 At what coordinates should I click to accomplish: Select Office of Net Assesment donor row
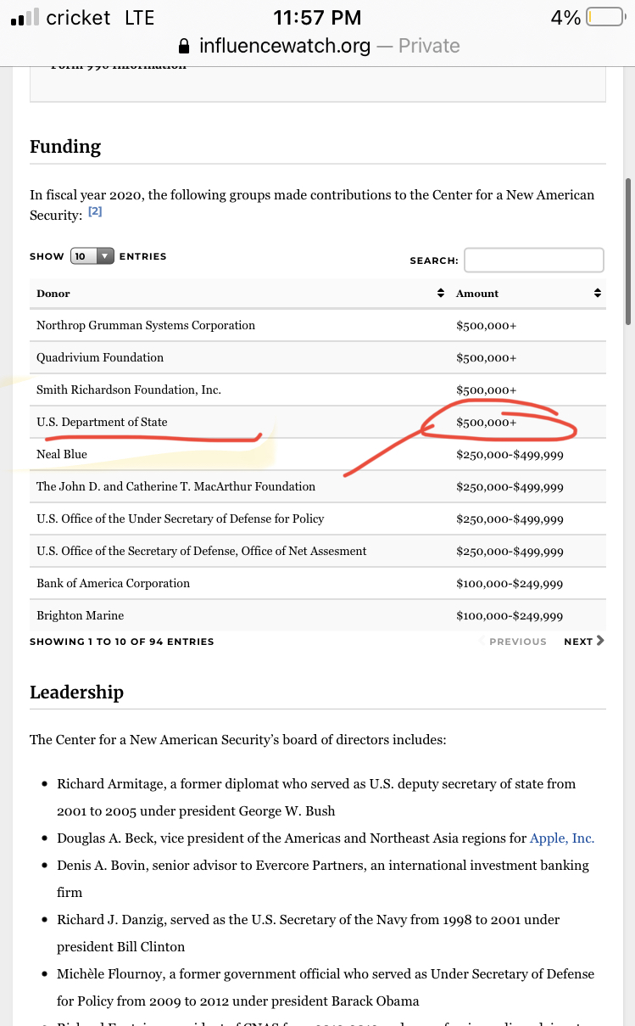tap(317, 551)
